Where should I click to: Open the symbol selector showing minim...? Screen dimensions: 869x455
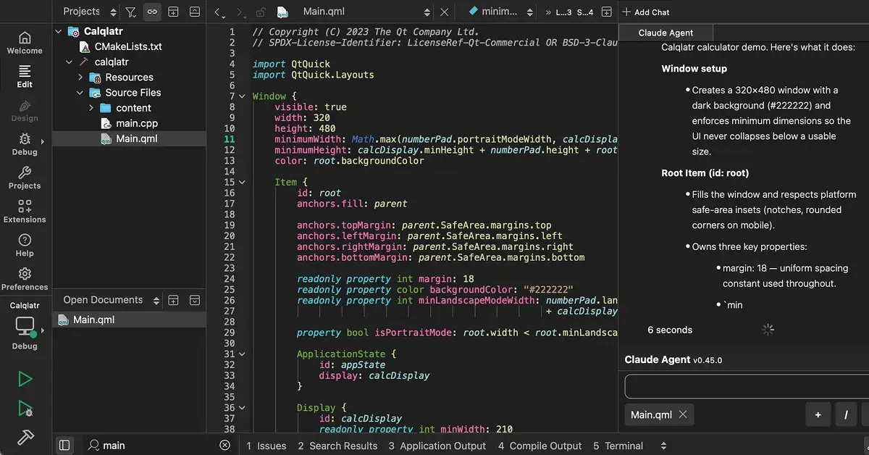500,12
